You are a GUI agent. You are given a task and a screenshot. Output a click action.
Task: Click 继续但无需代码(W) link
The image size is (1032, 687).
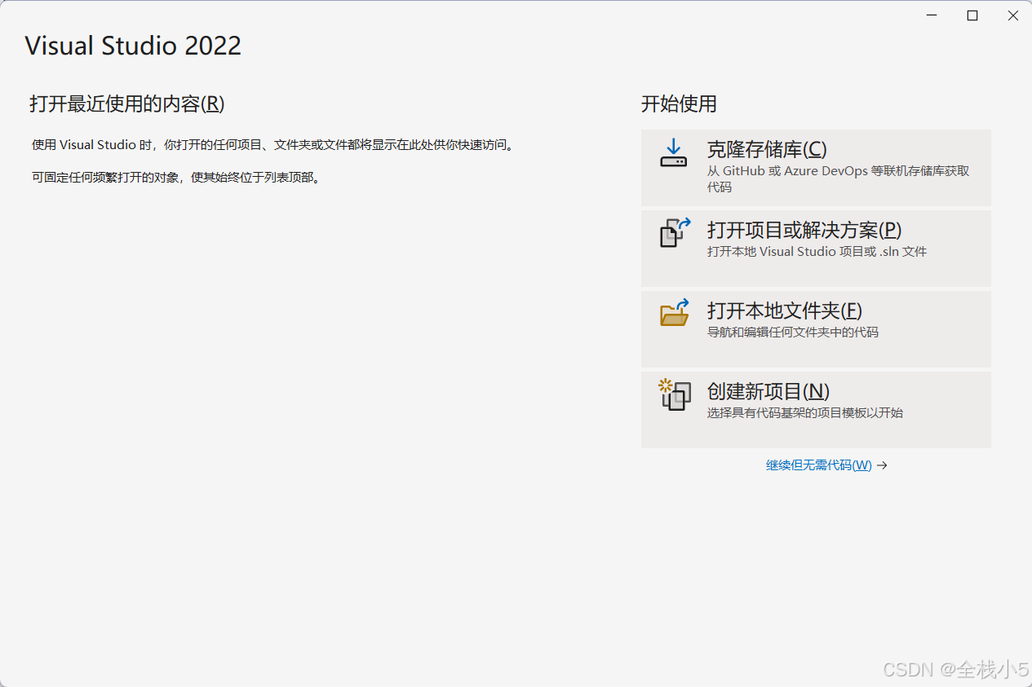tap(818, 465)
